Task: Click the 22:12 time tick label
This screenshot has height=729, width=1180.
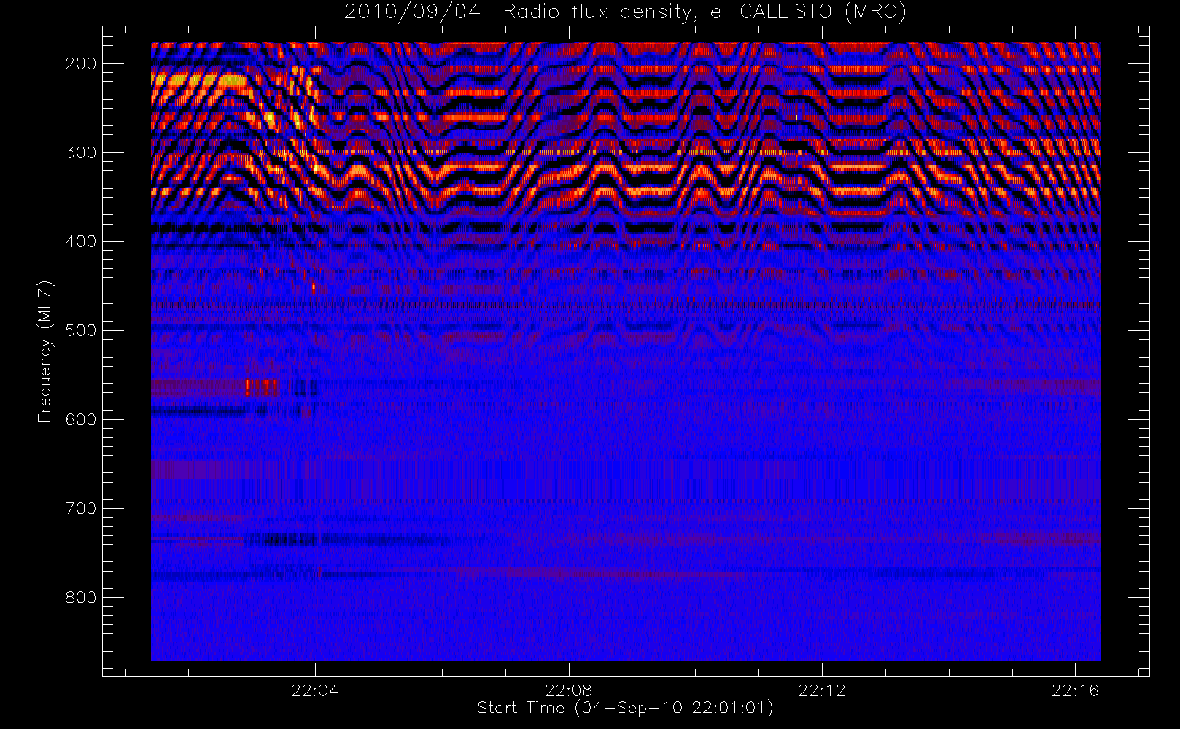Action: (x=822, y=690)
